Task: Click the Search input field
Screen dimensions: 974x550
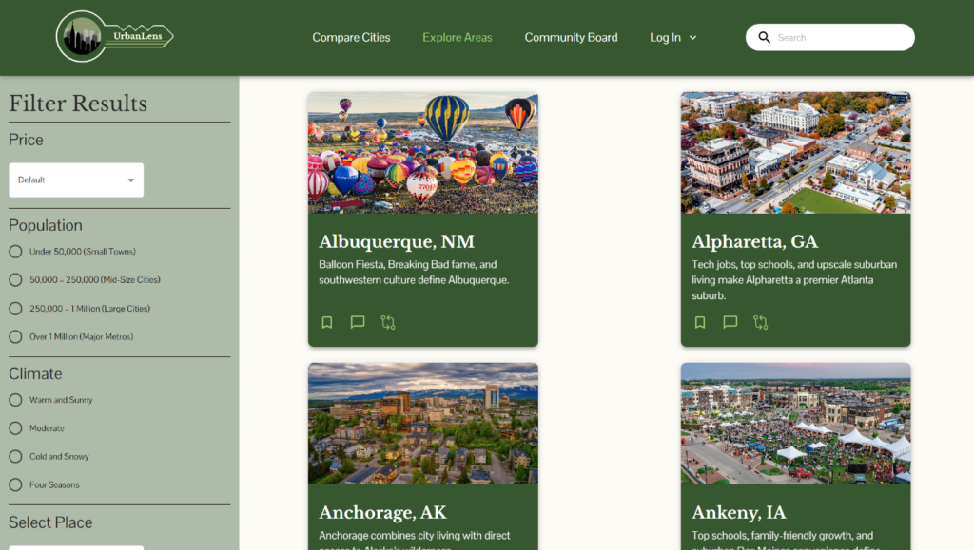Action: 829,37
